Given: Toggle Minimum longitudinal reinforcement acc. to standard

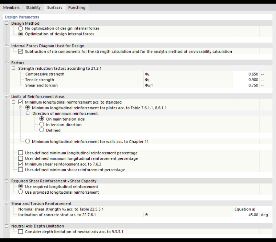Looking at the screenshot, I should coord(21,102).
